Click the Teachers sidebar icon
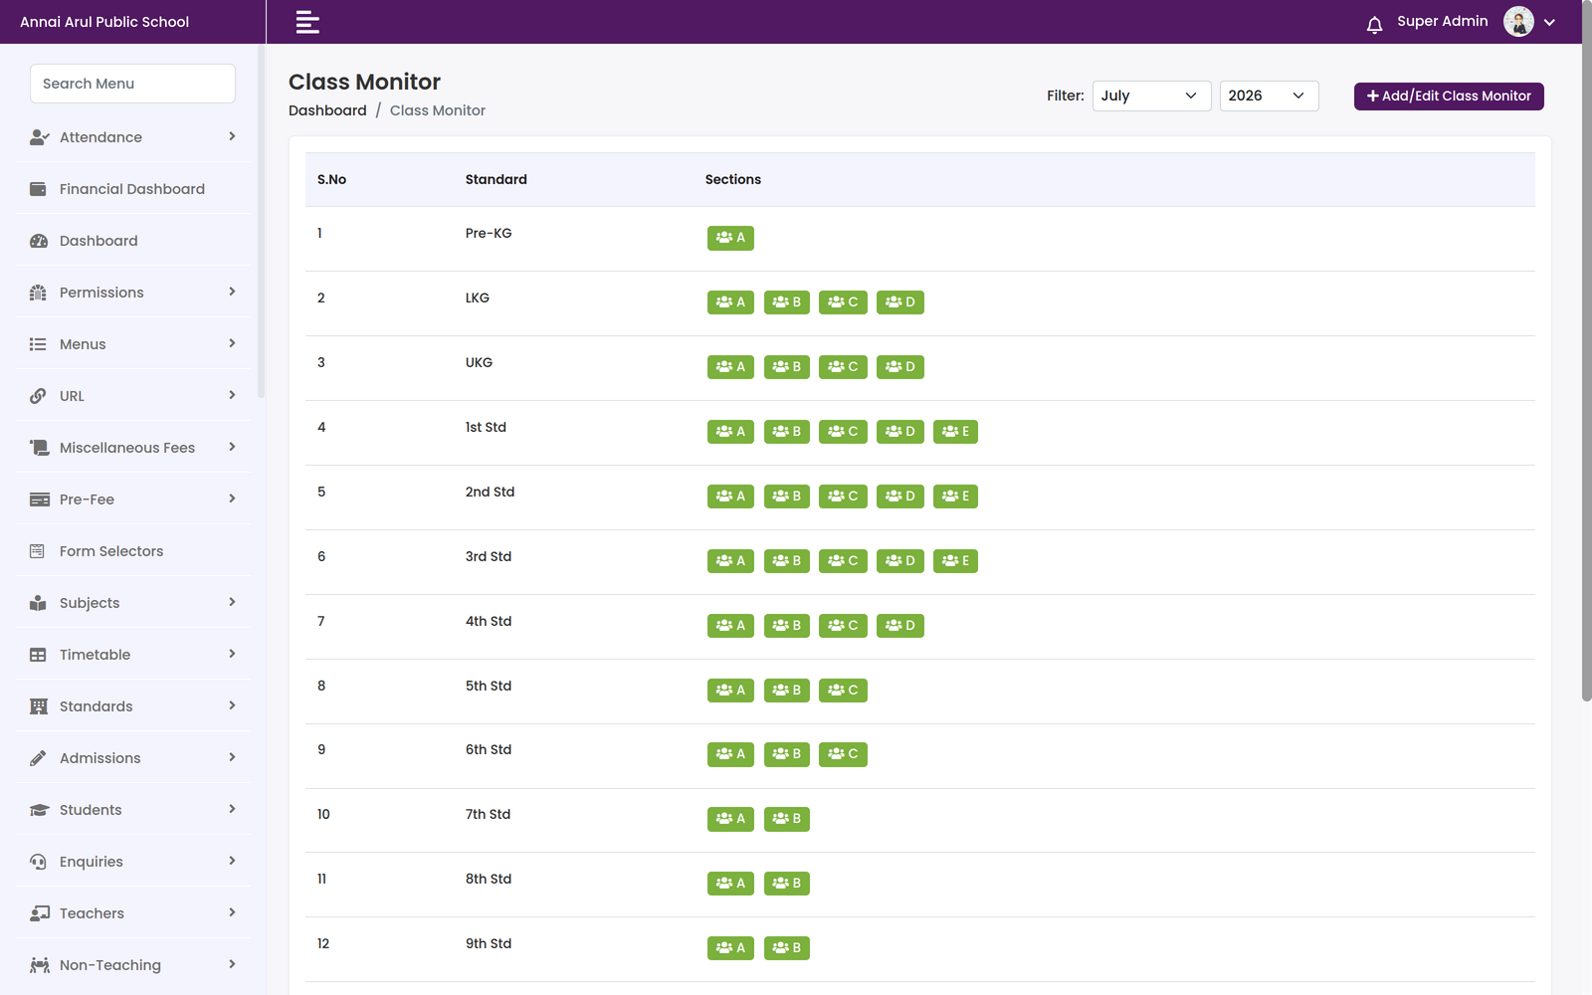Image resolution: width=1592 pixels, height=995 pixels. point(39,913)
